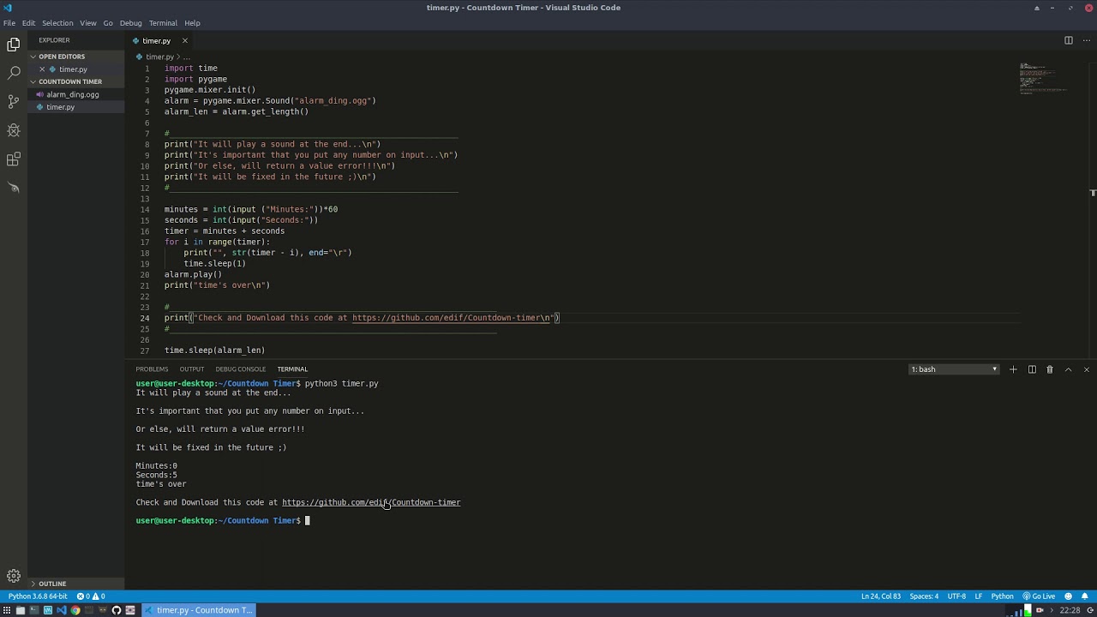Switch to the Problems panel tab

(152, 369)
